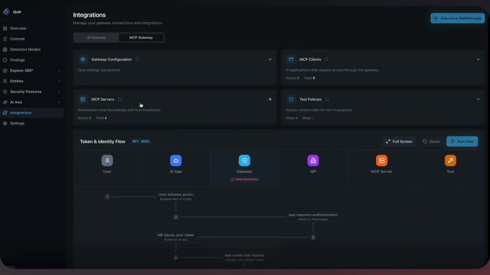Open Detection Models menu item
Image resolution: width=490 pixels, height=275 pixels.
(x=25, y=49)
